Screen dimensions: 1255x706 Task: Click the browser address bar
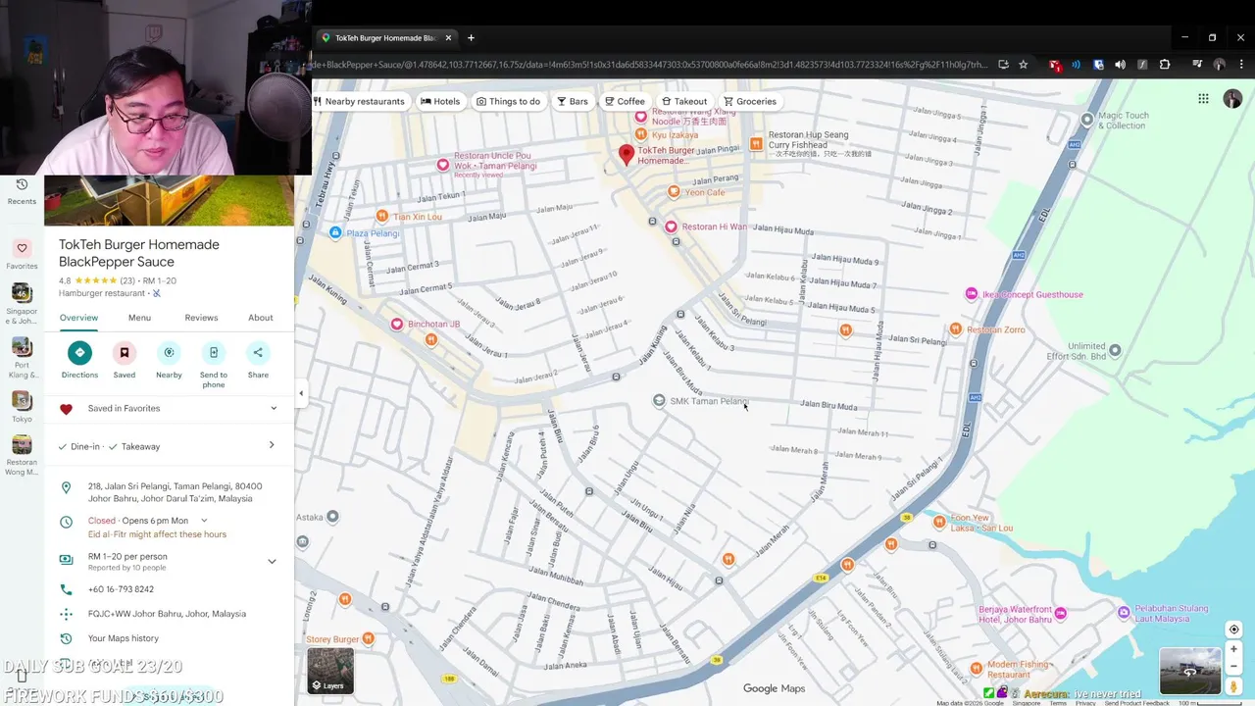649,65
